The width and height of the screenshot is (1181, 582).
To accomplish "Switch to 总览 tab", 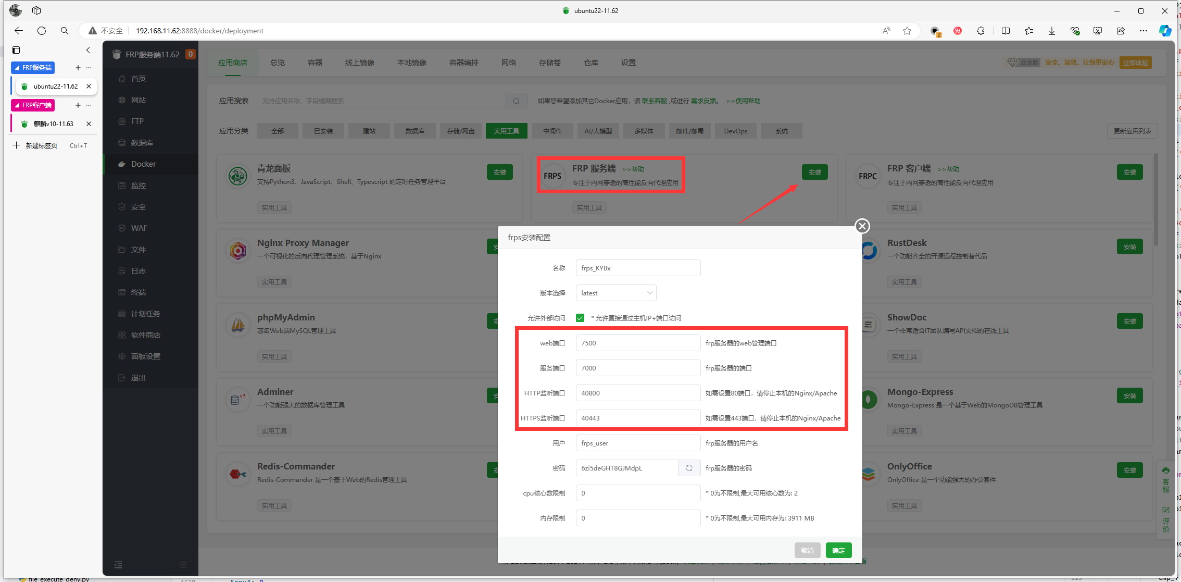I will coord(278,63).
